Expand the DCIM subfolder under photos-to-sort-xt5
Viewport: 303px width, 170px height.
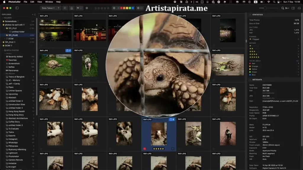point(4,39)
